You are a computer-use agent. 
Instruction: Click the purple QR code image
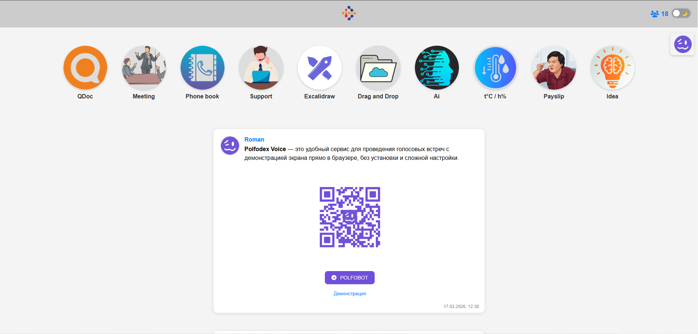350,217
